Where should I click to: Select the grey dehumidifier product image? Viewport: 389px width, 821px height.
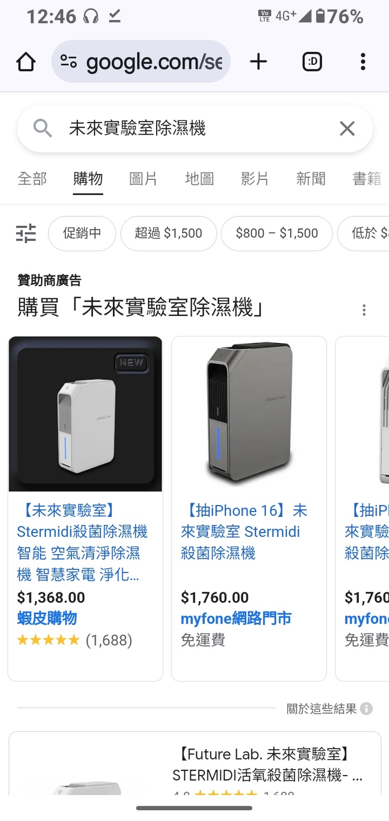[249, 414]
